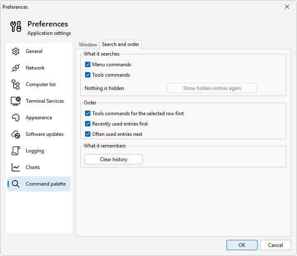
Task: Click the 'Nothing is hidden' text
Action: tap(105, 88)
